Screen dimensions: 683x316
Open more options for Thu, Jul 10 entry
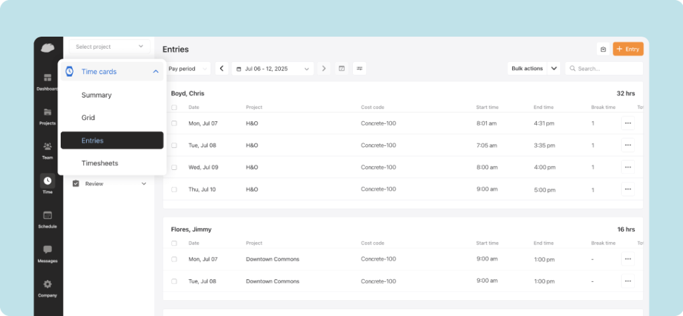click(x=628, y=189)
